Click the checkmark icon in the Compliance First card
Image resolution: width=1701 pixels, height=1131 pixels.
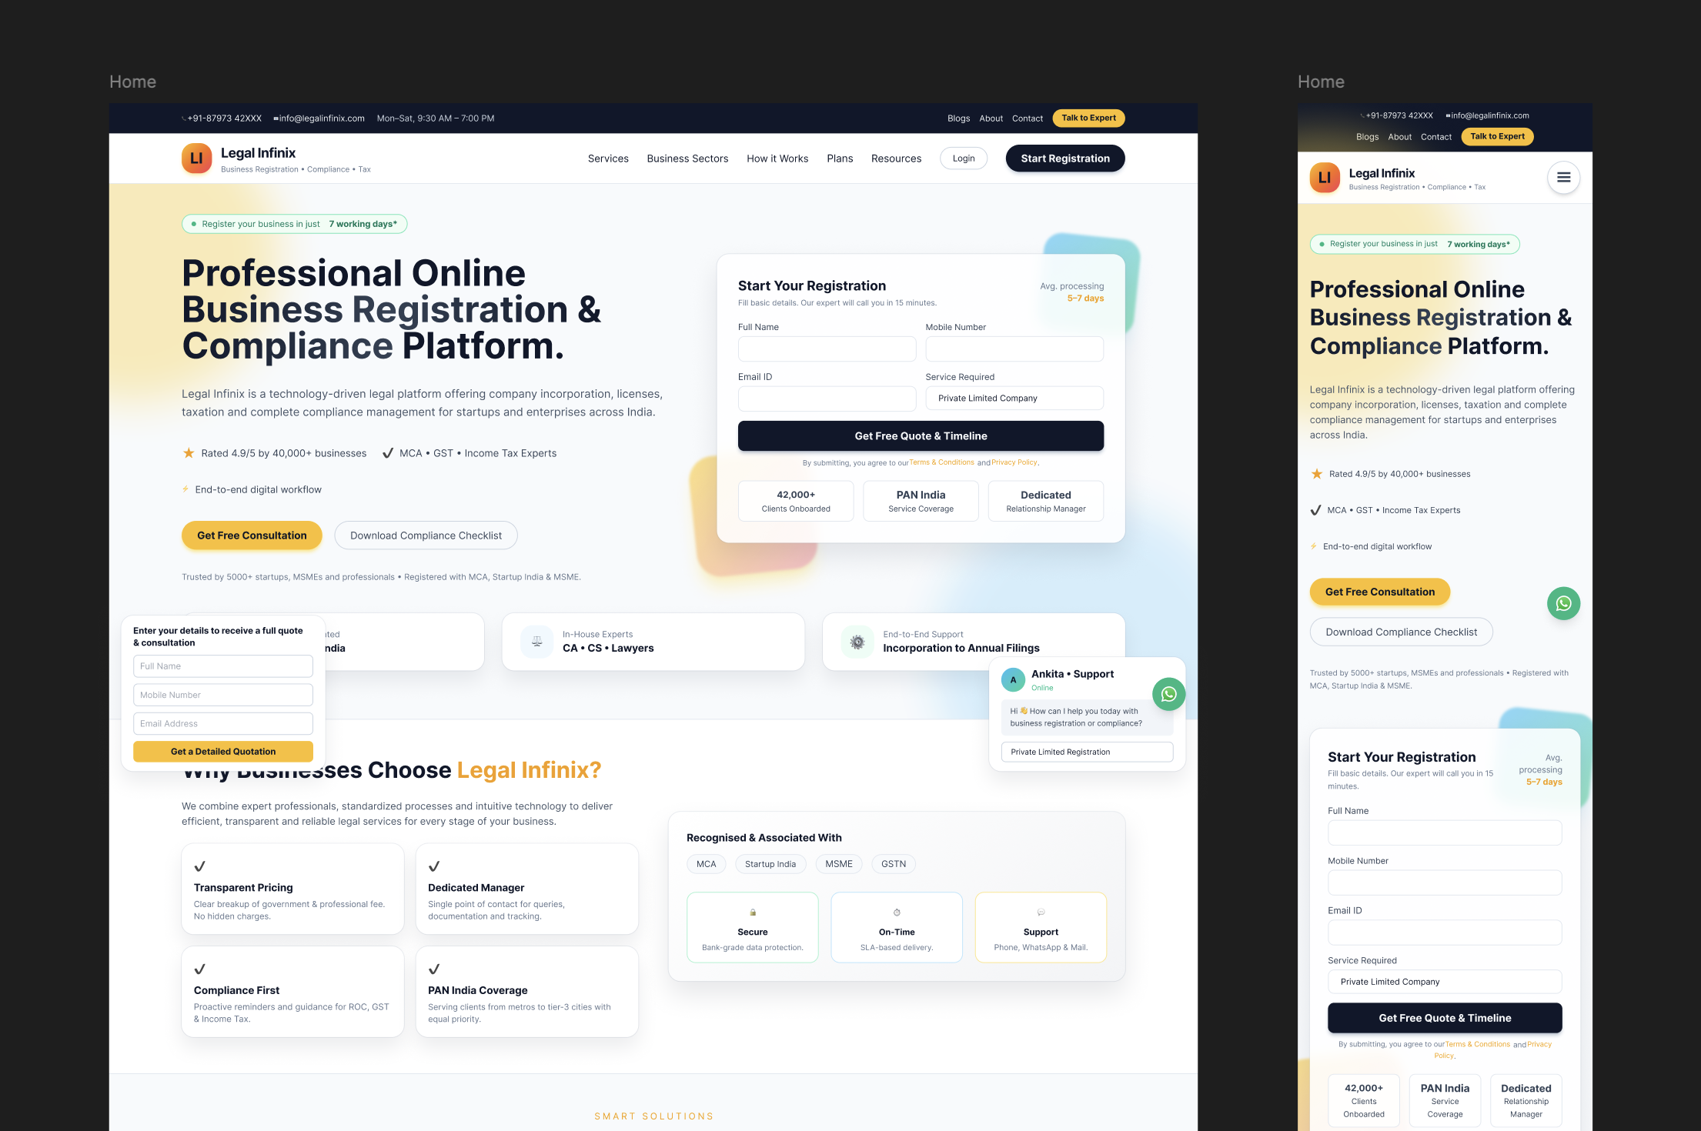click(x=200, y=969)
